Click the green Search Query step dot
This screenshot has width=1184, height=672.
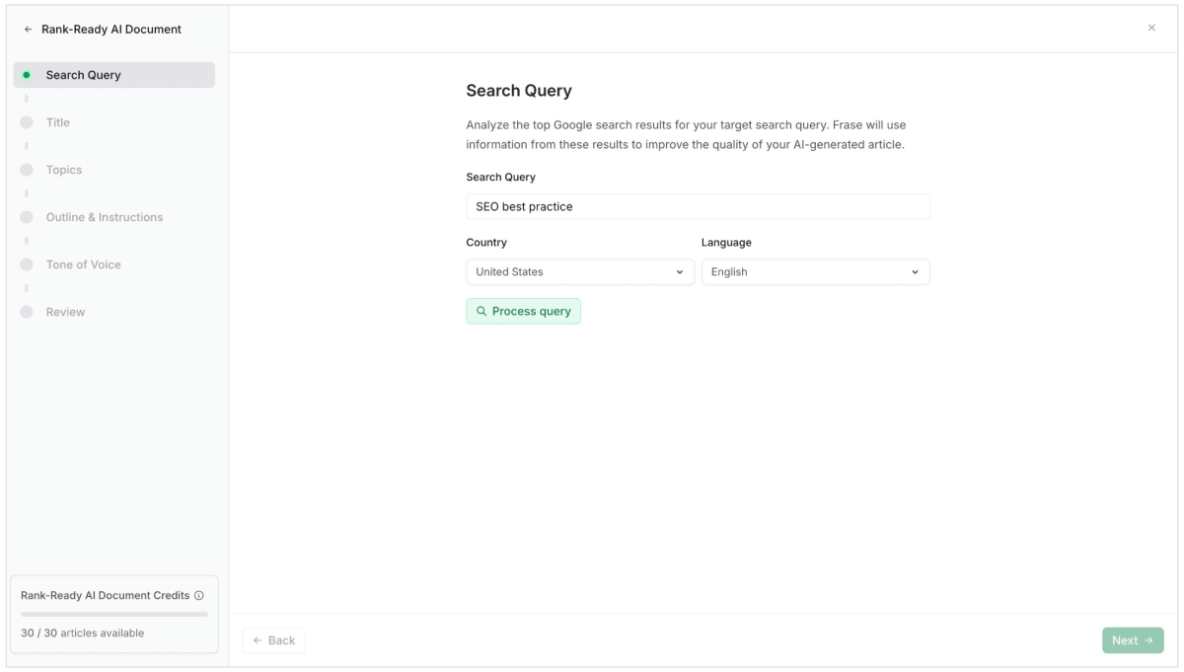pyautogui.click(x=27, y=75)
